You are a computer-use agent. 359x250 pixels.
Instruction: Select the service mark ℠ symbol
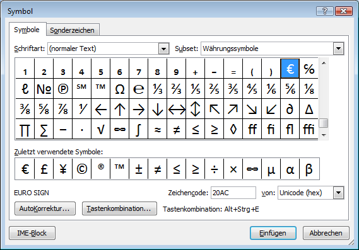click(81, 89)
